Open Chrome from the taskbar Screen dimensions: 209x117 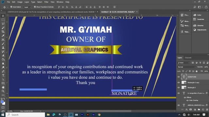click(99, 115)
